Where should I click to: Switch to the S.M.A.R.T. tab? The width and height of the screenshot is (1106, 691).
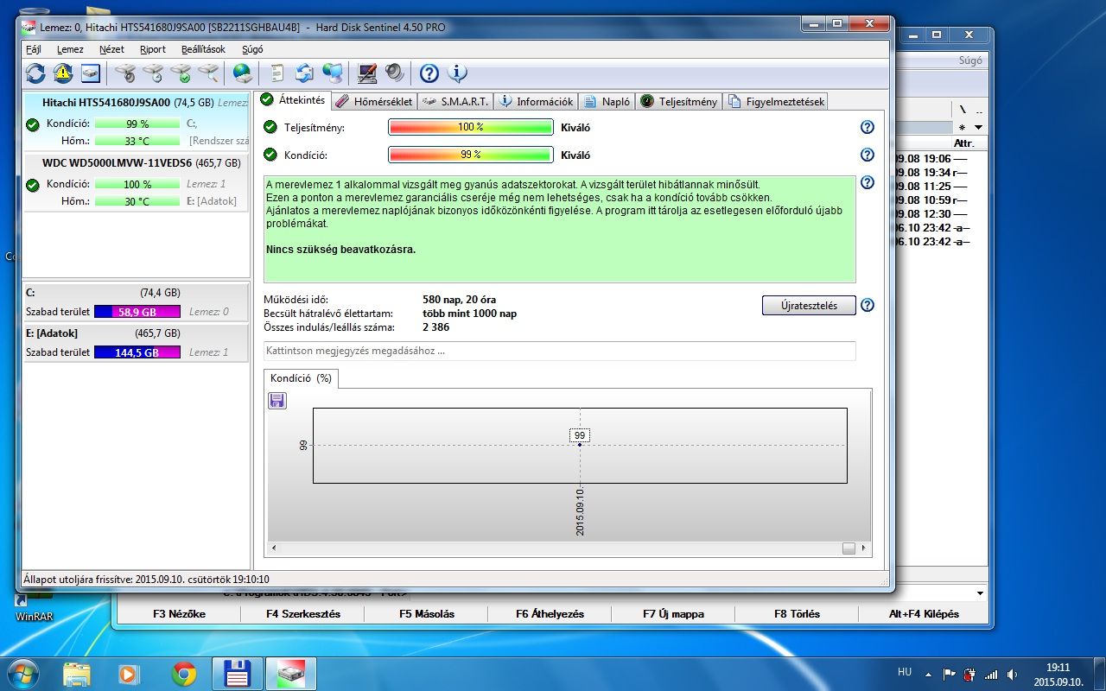[x=456, y=102]
